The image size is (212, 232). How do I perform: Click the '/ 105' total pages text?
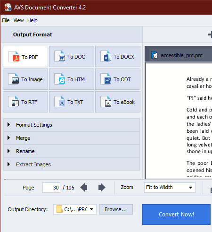(x=68, y=188)
